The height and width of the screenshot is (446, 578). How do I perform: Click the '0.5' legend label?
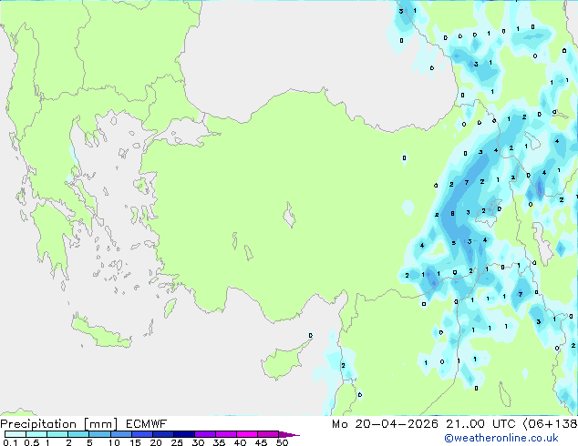(31, 442)
